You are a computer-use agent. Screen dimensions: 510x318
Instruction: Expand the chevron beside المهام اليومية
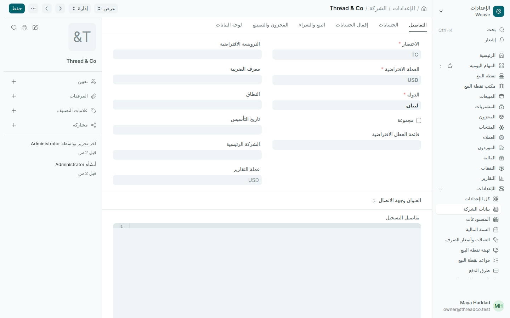[x=441, y=66]
